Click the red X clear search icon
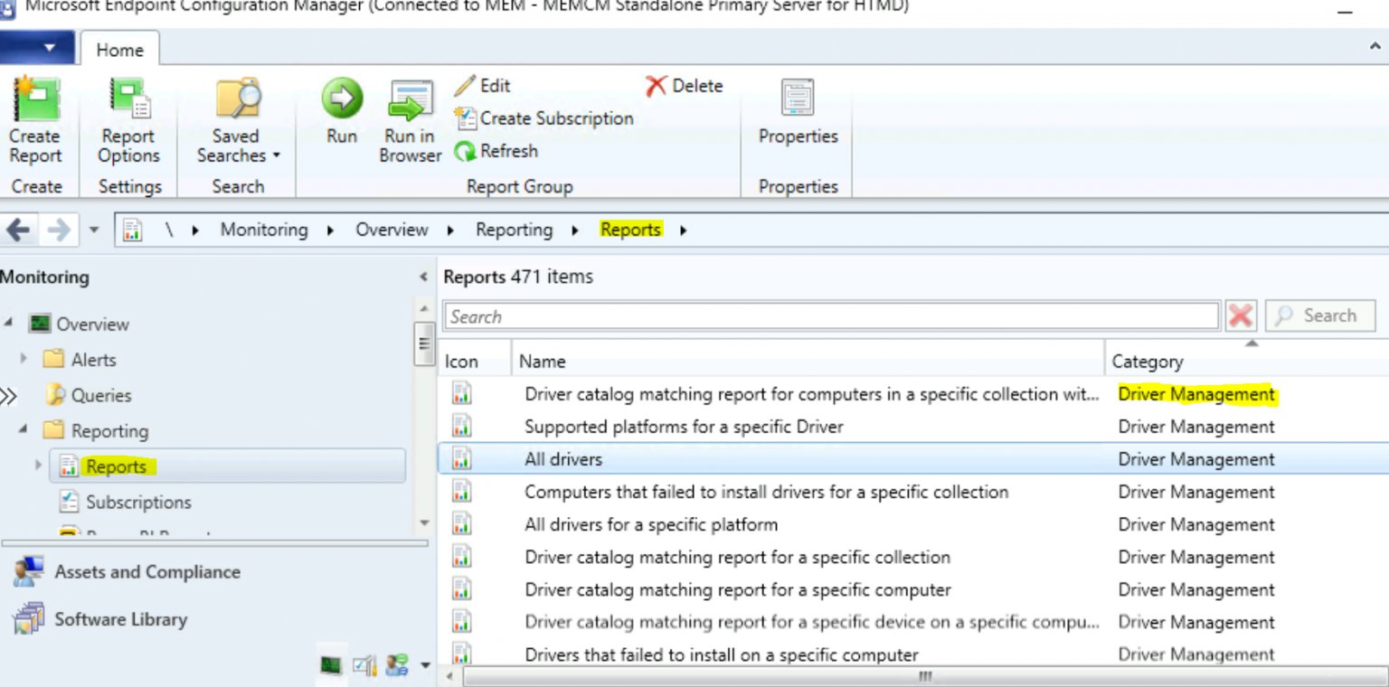Image resolution: width=1389 pixels, height=687 pixels. click(x=1241, y=315)
